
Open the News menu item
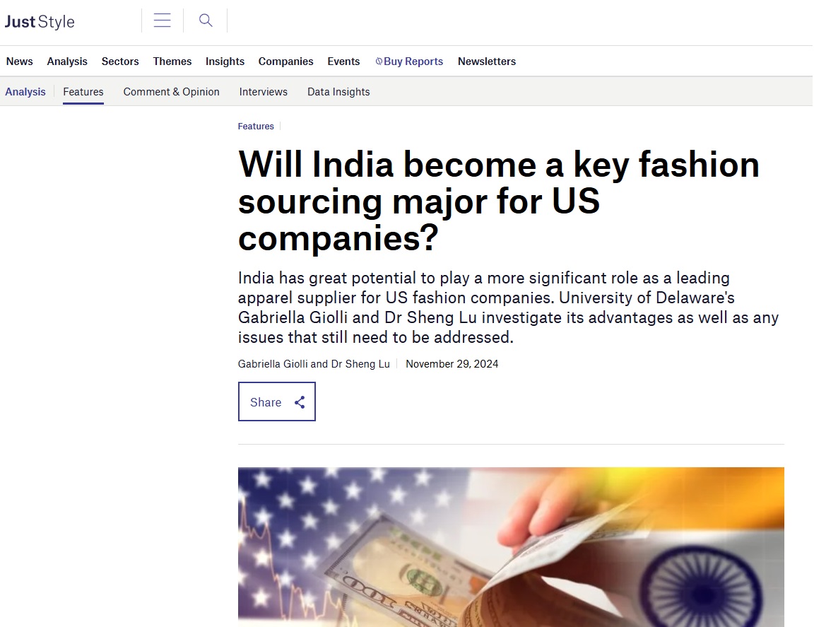tap(20, 61)
